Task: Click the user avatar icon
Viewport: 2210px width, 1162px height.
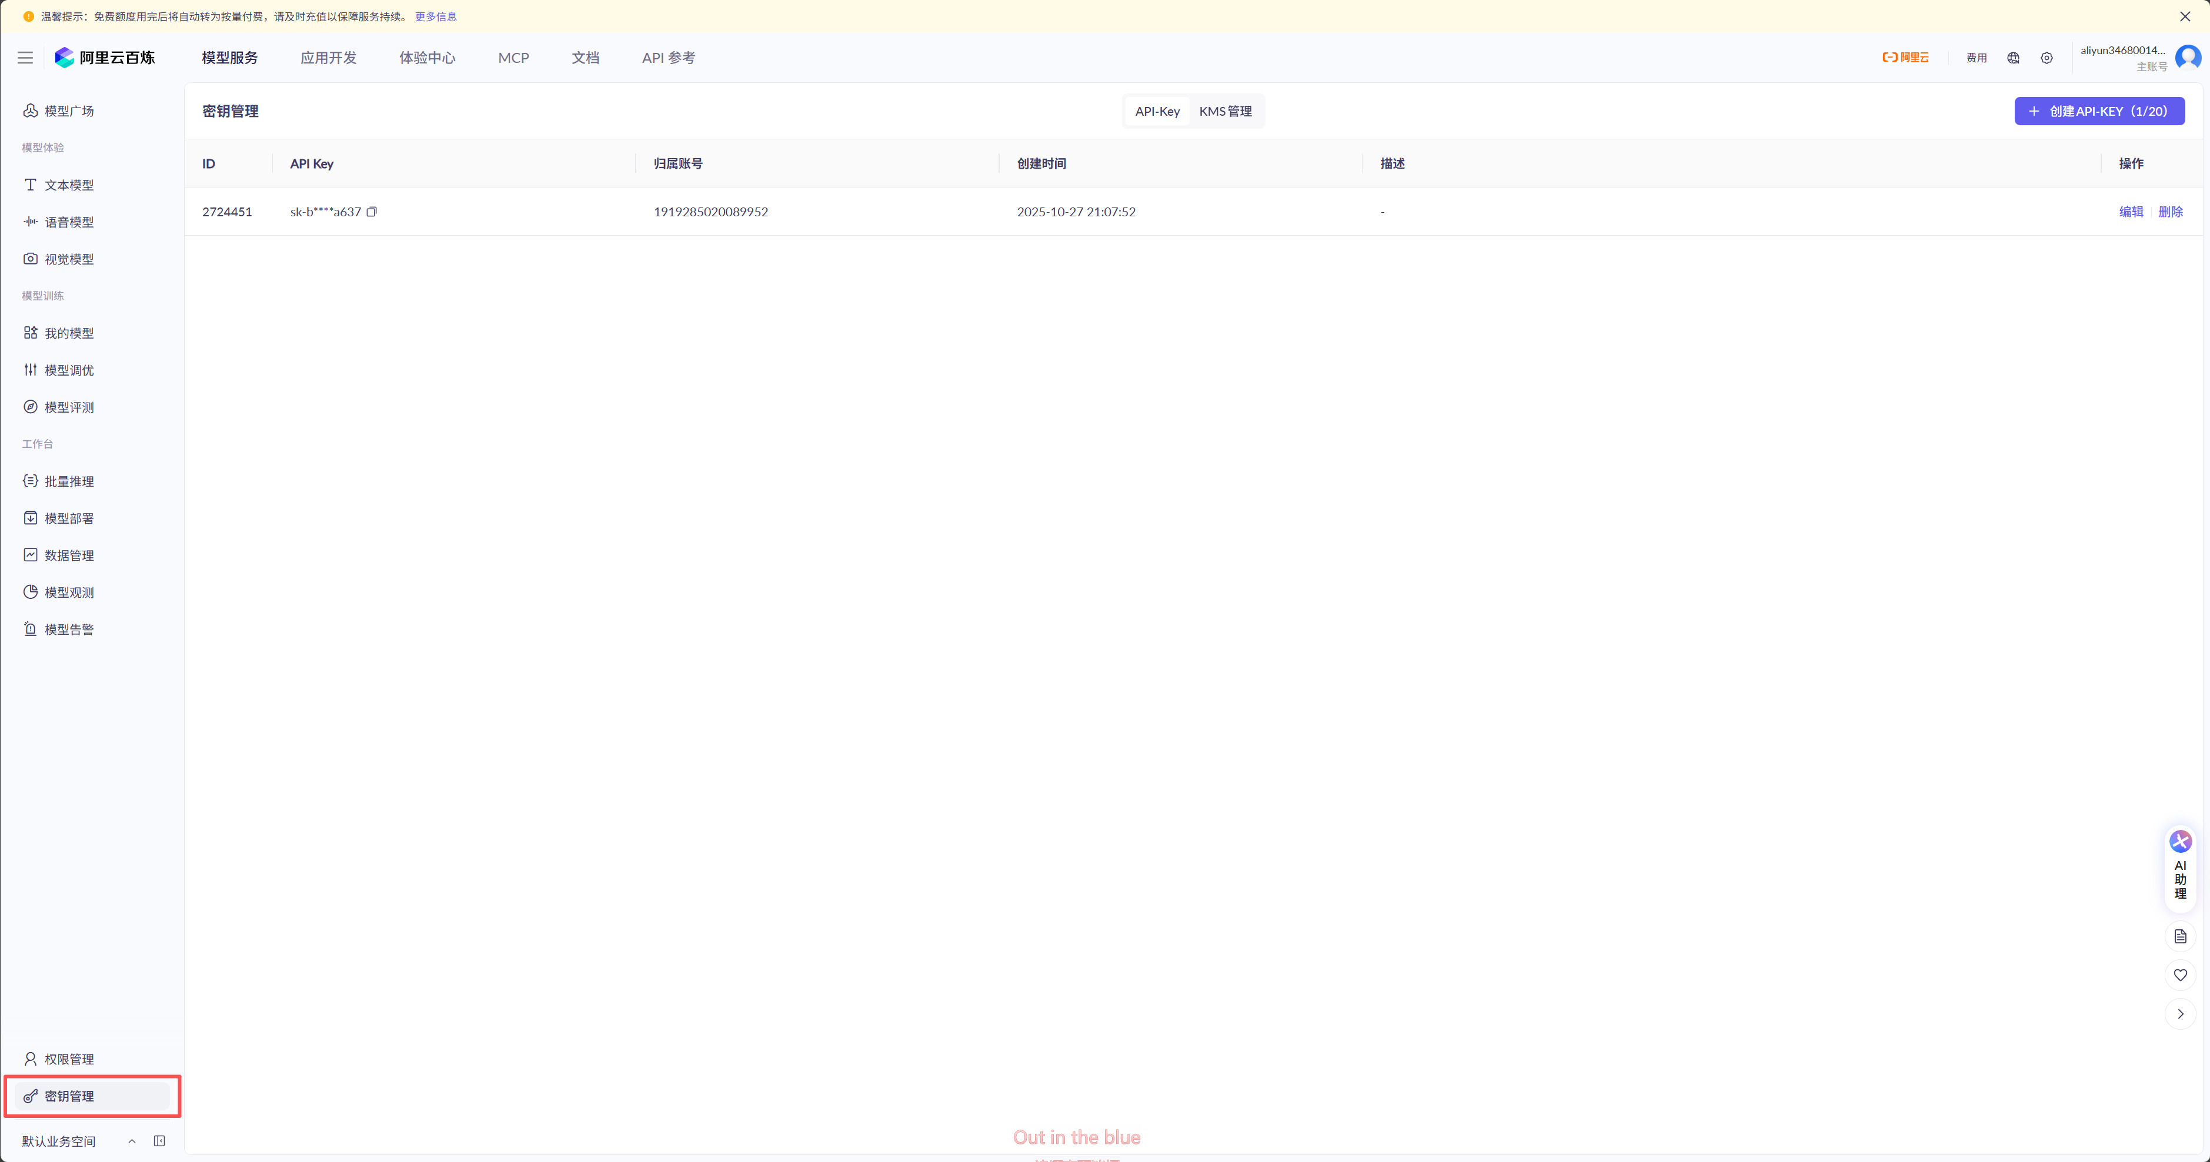Action: pos(2188,58)
